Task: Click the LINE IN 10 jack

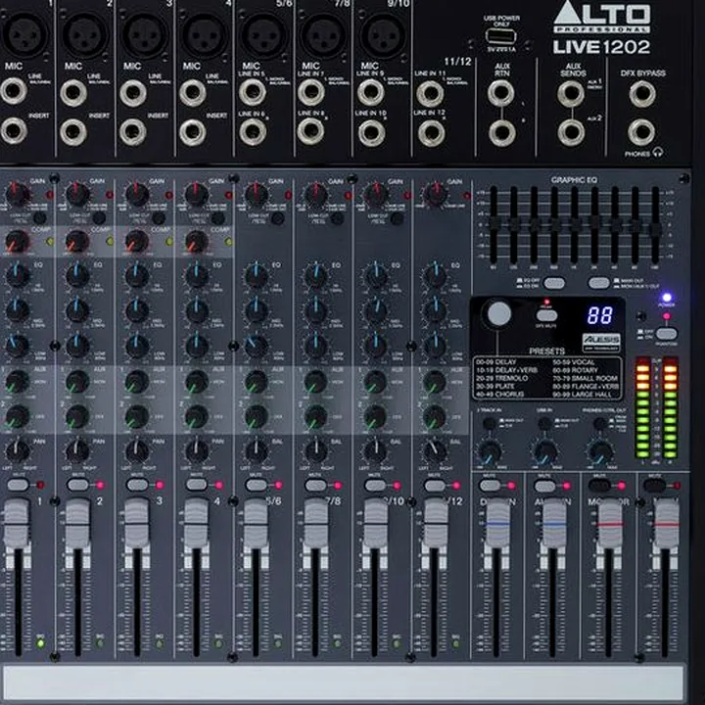Action: (x=371, y=133)
